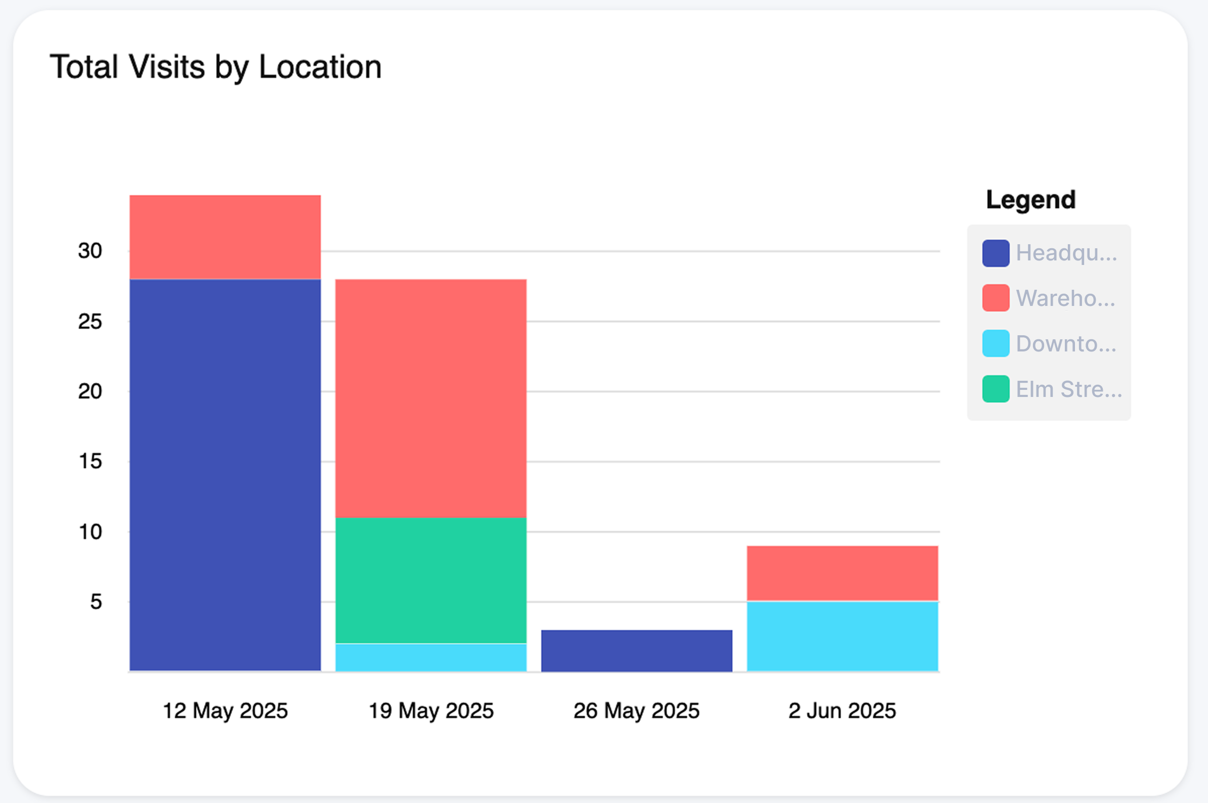
Task: Click the 12 May 2025 axis label
Action: (x=225, y=711)
